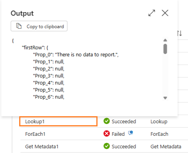Click the Get Metadata activity type cell

coord(166,146)
